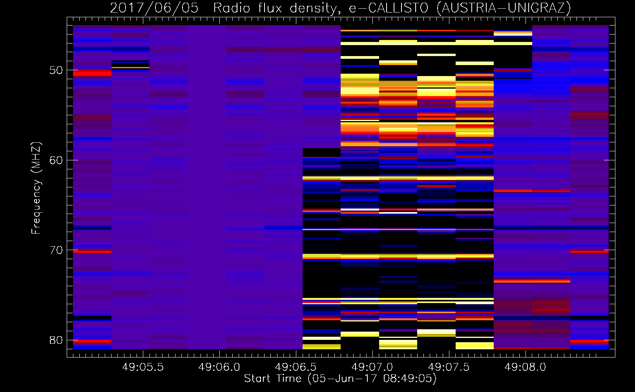The height and width of the screenshot is (392, 635).
Task: Click the 50 frequency tick label
Action: [56, 70]
